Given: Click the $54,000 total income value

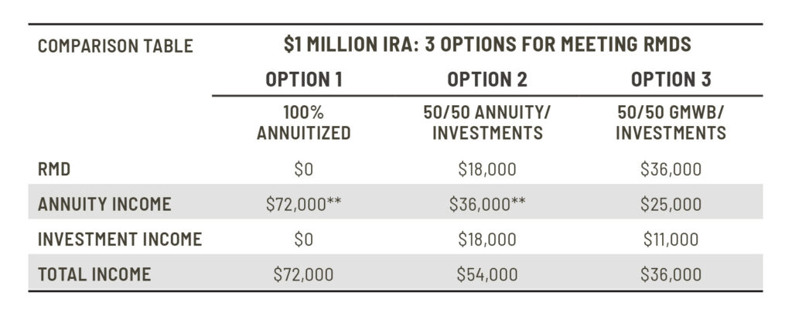Looking at the screenshot, I should coord(486,274).
